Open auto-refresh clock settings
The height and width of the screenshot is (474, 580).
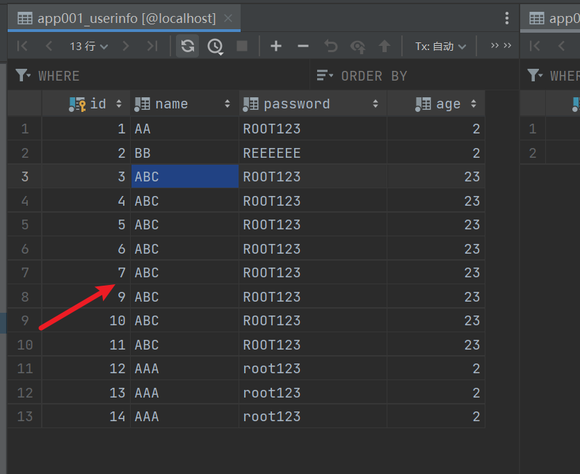pyautogui.click(x=215, y=46)
